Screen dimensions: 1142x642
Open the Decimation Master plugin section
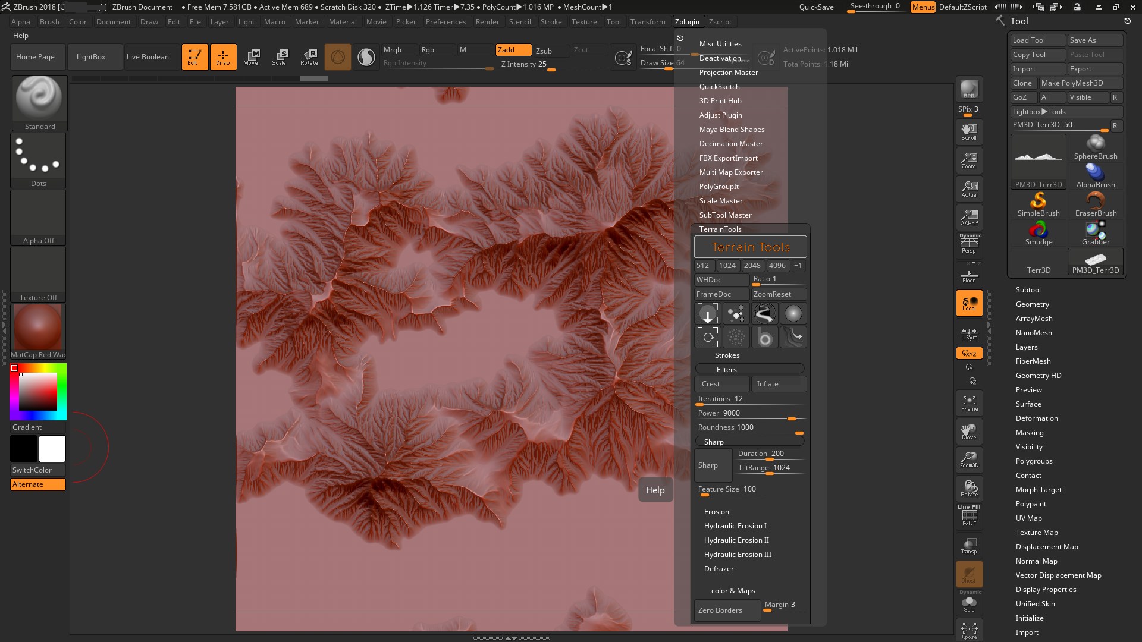pyautogui.click(x=730, y=144)
